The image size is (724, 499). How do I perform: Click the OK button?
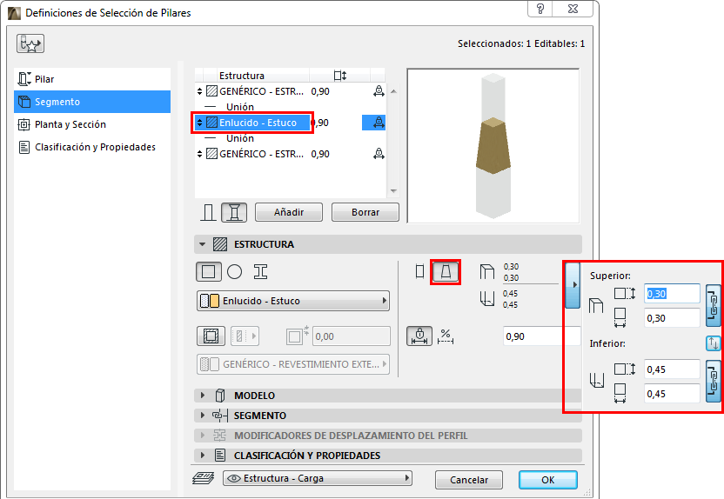pyautogui.click(x=548, y=480)
